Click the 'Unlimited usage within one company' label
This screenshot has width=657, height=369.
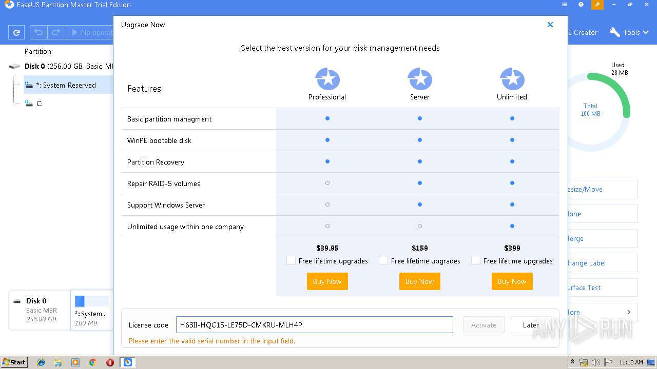pyautogui.click(x=185, y=227)
